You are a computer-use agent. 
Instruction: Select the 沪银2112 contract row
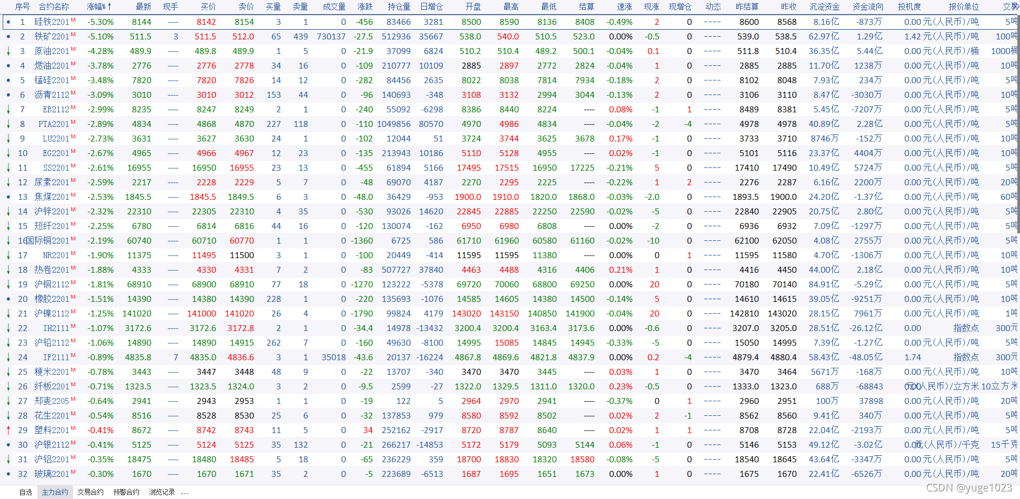point(510,445)
